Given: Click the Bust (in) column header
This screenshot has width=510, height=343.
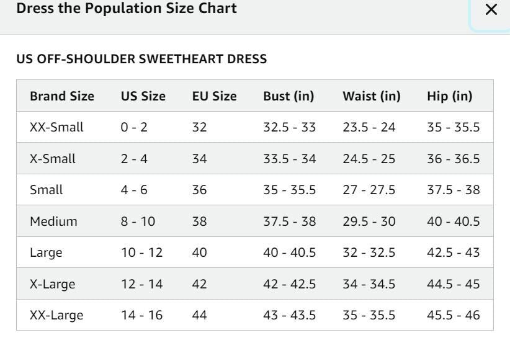Looking at the screenshot, I should pyautogui.click(x=289, y=96).
